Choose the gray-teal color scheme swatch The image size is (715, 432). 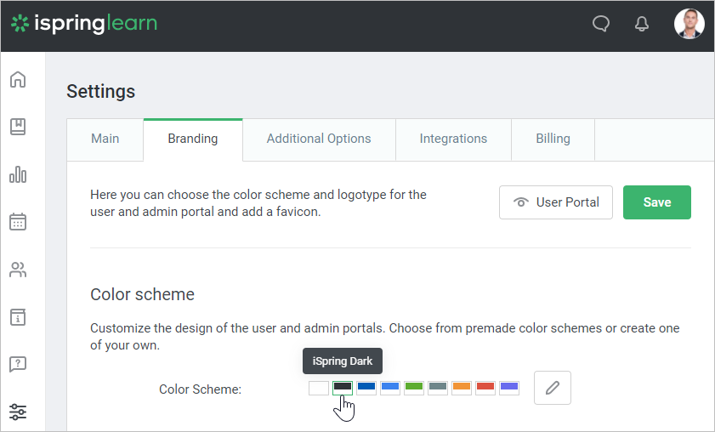point(438,388)
